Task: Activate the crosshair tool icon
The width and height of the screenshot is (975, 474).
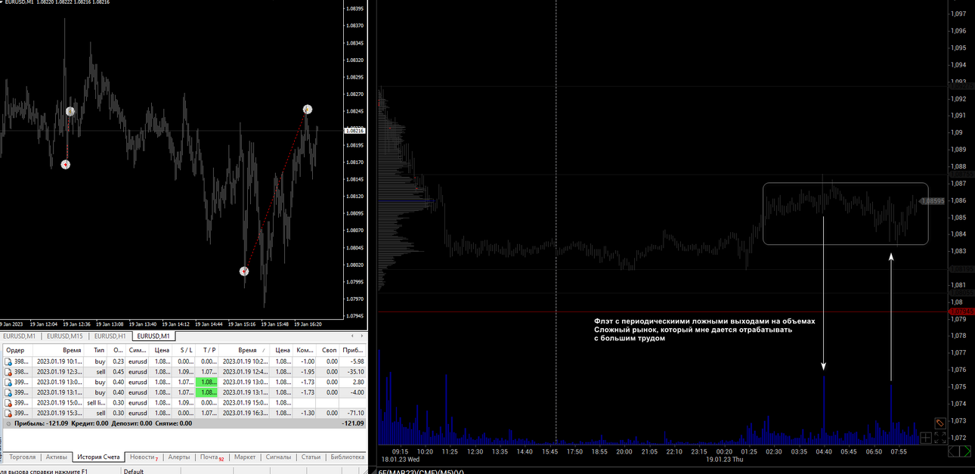Action: (927, 437)
